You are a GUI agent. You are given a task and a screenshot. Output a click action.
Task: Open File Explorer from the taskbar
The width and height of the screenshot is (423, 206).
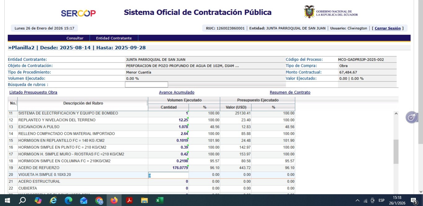[x=144, y=200]
